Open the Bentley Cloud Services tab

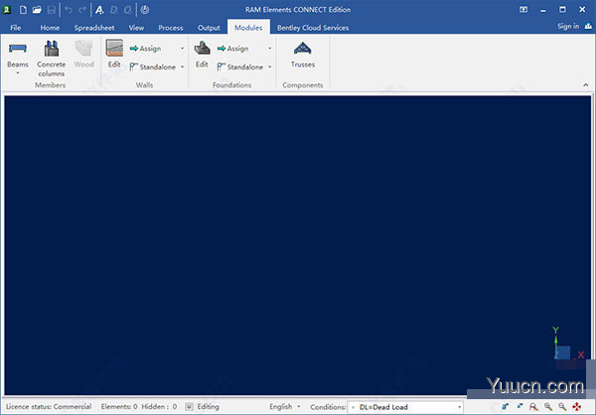(x=313, y=28)
